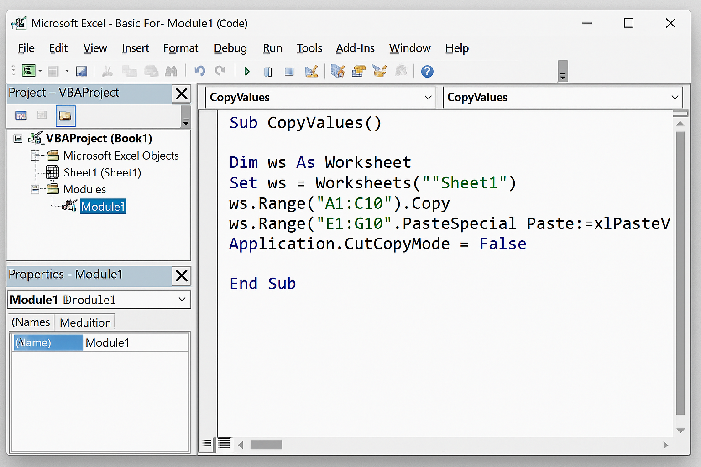This screenshot has width=701, height=467.
Task: Open Project Explorer toolbar icon
Action: (338, 71)
